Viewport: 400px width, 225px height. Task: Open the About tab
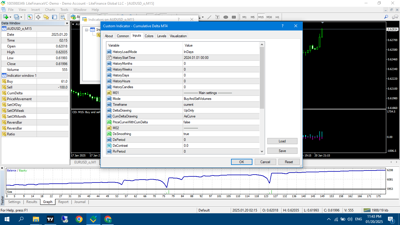pos(109,36)
